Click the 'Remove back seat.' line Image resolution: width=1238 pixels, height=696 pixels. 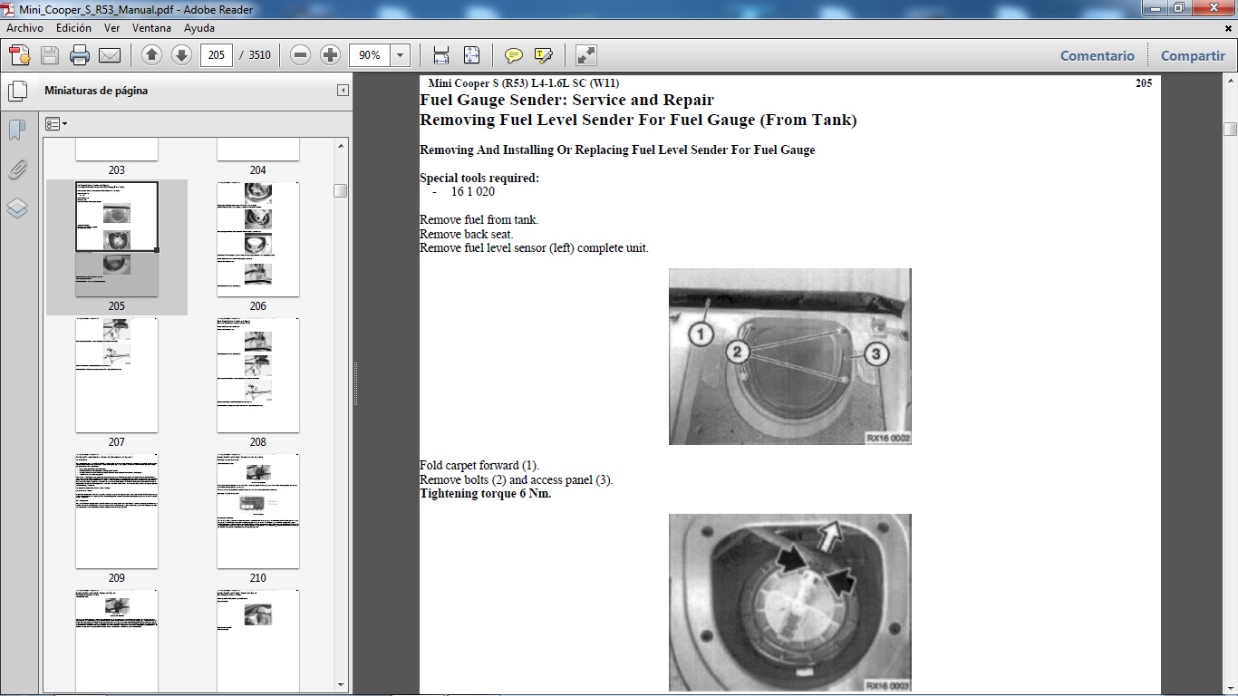click(466, 234)
